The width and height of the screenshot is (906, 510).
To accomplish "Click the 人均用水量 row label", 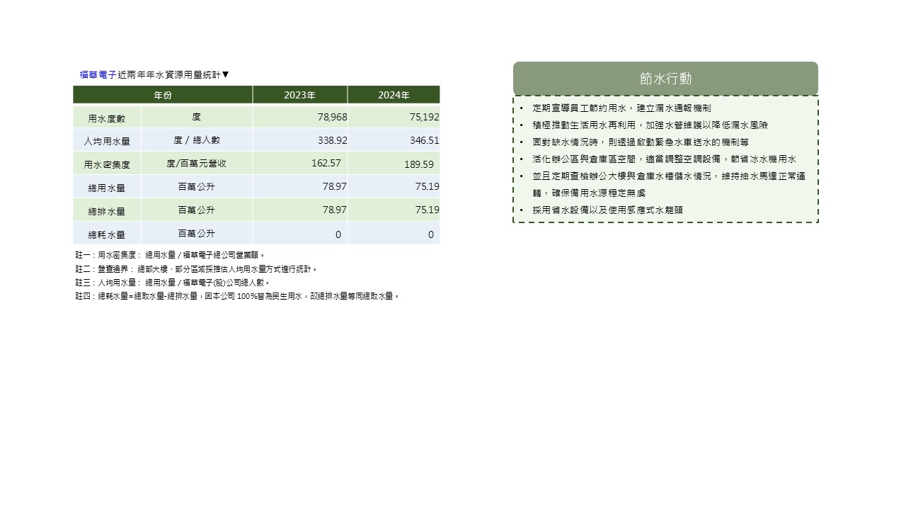I will pos(107,141).
